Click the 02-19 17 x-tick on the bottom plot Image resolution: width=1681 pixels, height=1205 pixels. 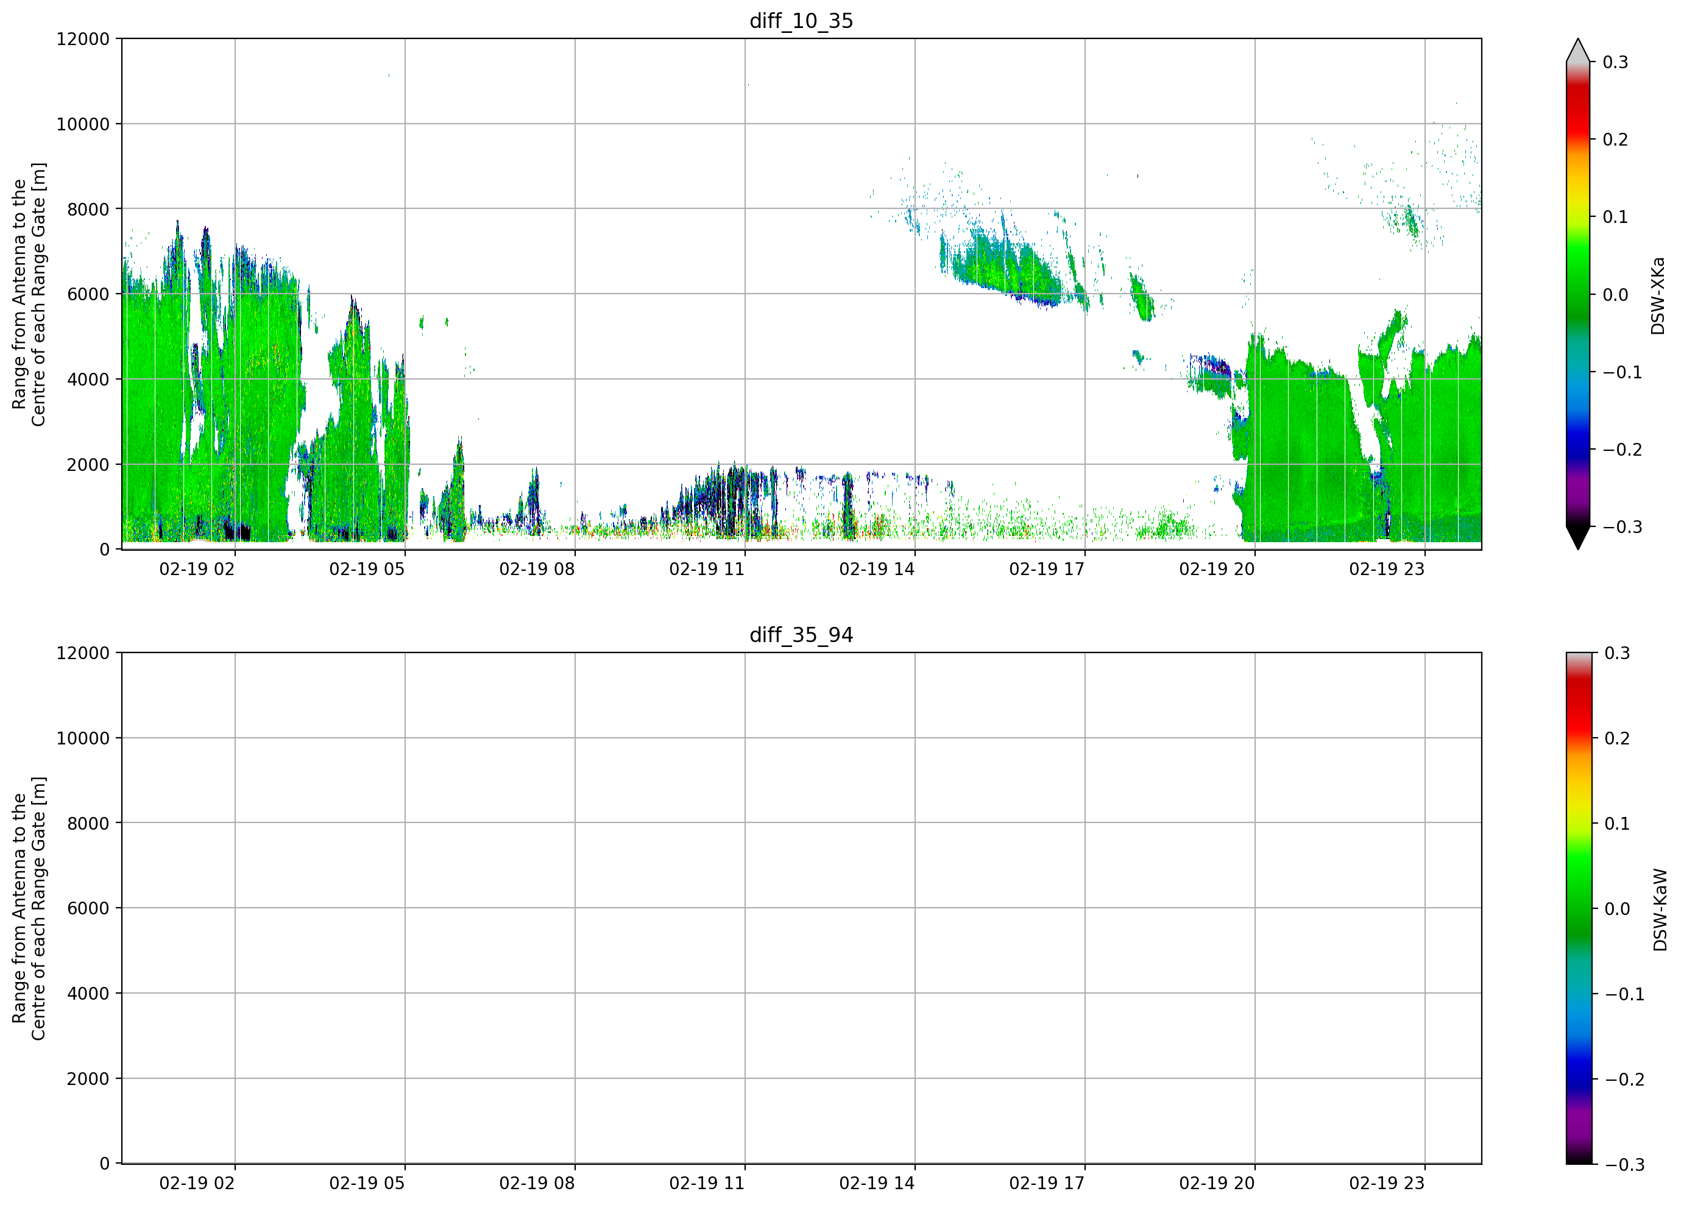point(1047,1184)
